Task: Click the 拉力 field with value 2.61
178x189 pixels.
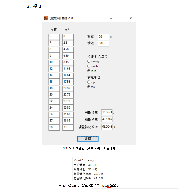Action: (68, 43)
